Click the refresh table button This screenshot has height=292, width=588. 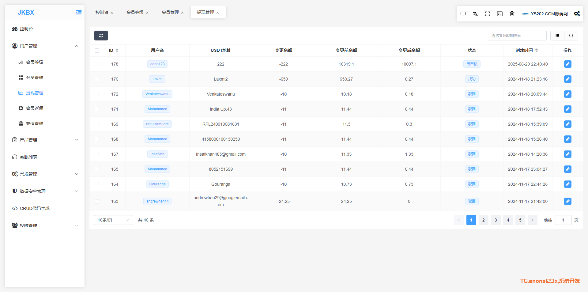point(101,36)
